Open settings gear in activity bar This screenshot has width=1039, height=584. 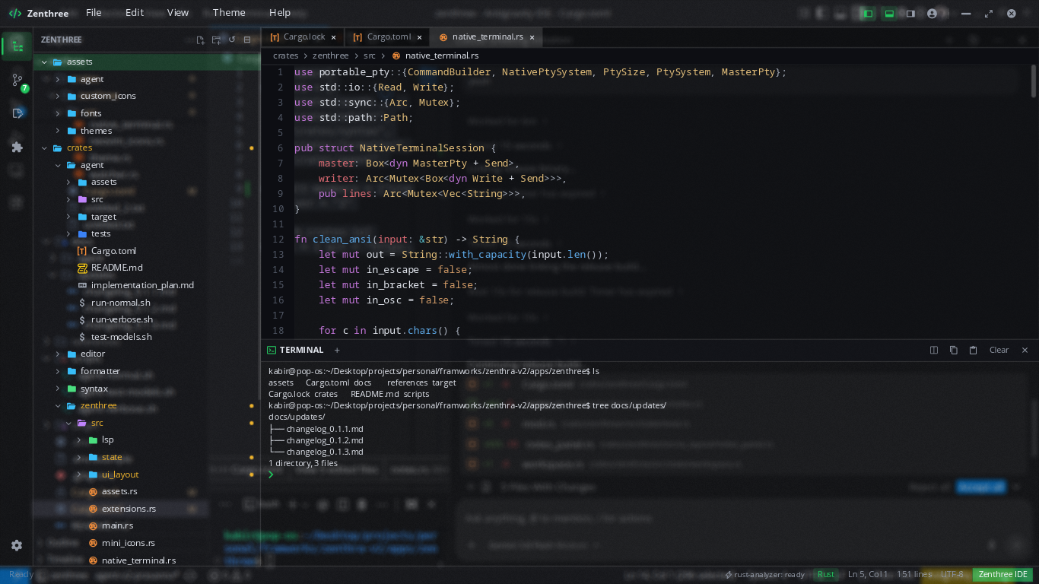17,545
